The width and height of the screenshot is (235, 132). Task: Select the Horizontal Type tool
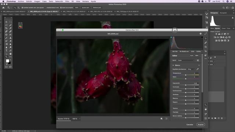[x=6, y=51]
